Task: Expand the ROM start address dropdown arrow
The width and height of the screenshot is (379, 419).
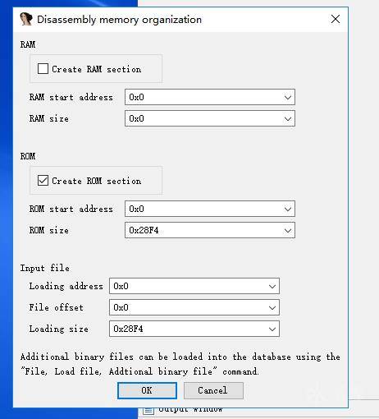Action: tap(288, 209)
